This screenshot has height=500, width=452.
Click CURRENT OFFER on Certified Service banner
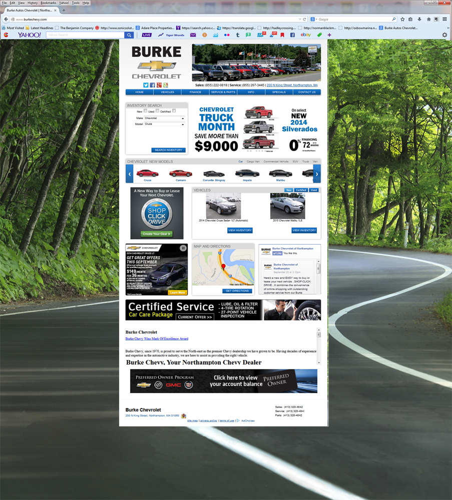pos(195,317)
